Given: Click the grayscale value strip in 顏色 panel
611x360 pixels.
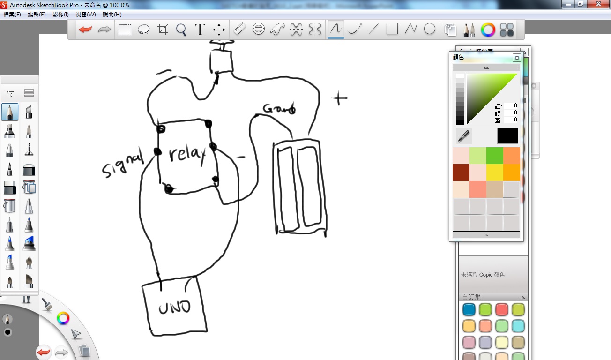Looking at the screenshot, I should click(460, 99).
